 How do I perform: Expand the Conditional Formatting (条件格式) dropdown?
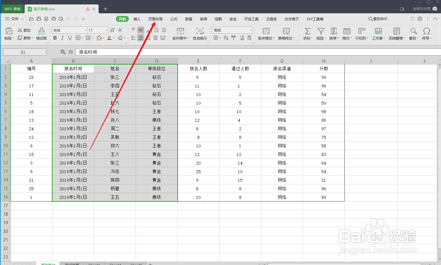click(274, 38)
